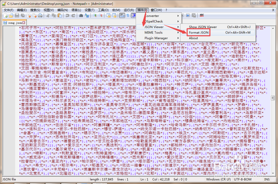Viewport: 278px width, 184px height.
Task: Select the zong.json document tab
Action: pyautogui.click(x=14, y=23)
